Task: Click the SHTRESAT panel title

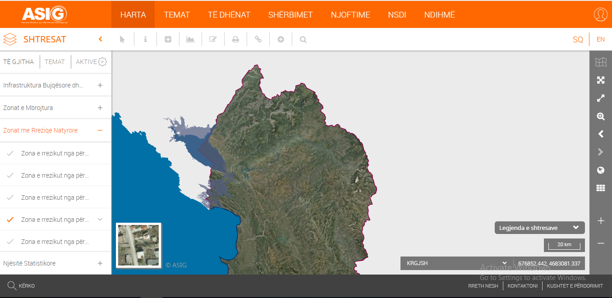Action: tap(45, 39)
